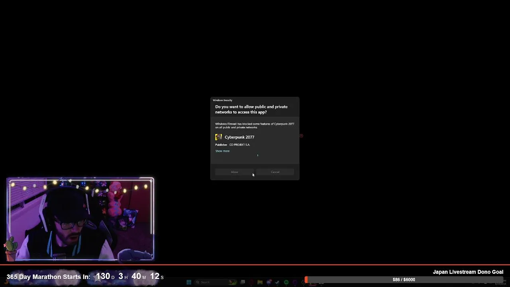
Task: Open Discord from the taskbar
Action: (269, 282)
